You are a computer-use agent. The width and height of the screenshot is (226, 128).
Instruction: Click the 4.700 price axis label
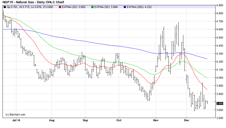[x=220, y=22]
